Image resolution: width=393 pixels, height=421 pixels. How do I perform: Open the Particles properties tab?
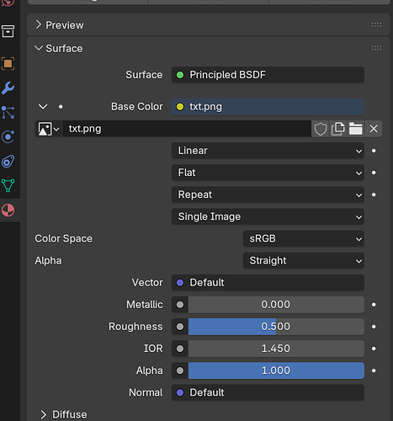(8, 112)
